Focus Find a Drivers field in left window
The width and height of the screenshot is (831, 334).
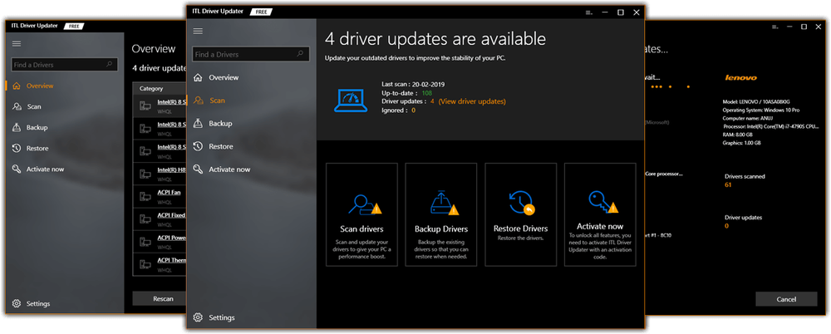(x=64, y=65)
